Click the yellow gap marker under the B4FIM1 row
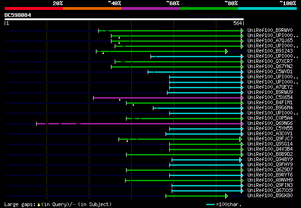Viewport: 301px width, 208px height. pyautogui.click(x=133, y=105)
